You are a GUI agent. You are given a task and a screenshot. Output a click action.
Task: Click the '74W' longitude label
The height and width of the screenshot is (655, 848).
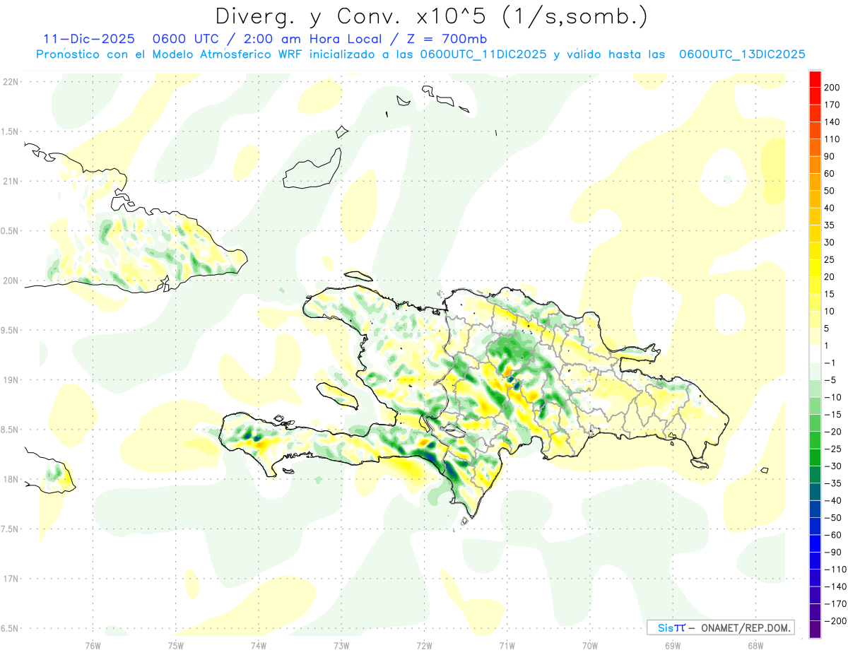click(258, 645)
